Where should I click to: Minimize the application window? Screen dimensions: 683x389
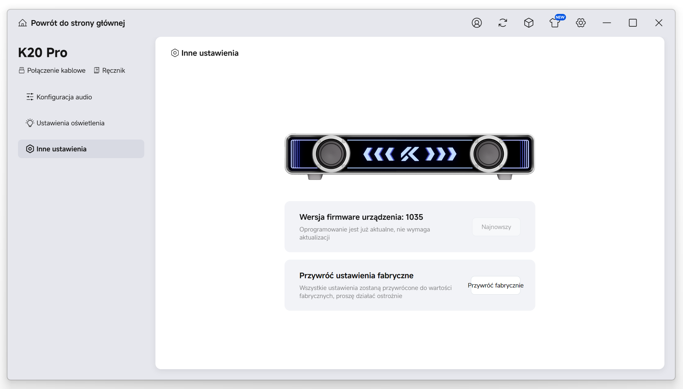coord(607,23)
